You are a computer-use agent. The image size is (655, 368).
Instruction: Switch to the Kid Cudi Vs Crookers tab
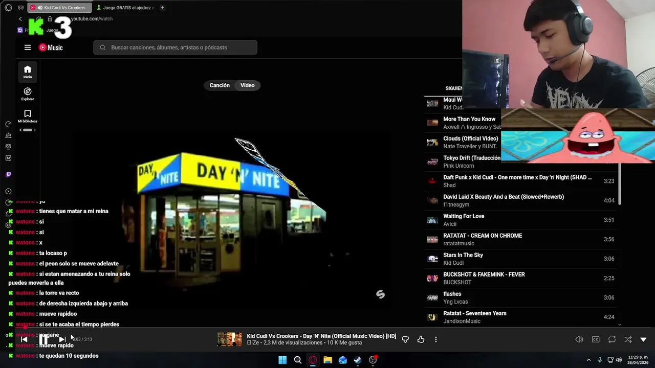click(60, 8)
